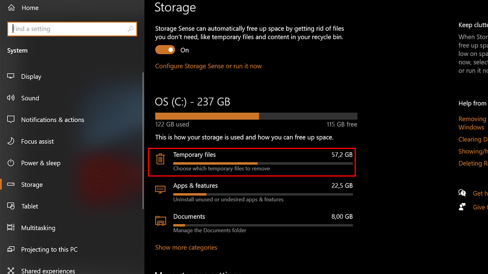Click Configure Storage Sense or run it now
The image size is (488, 274).
208,66
